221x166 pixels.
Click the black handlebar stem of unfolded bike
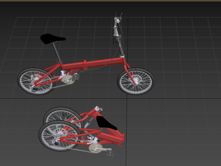point(121,47)
